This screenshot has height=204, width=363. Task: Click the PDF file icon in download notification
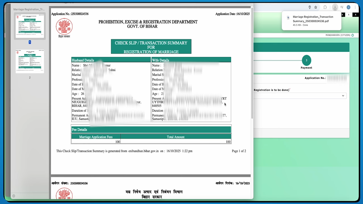pos(288,18)
